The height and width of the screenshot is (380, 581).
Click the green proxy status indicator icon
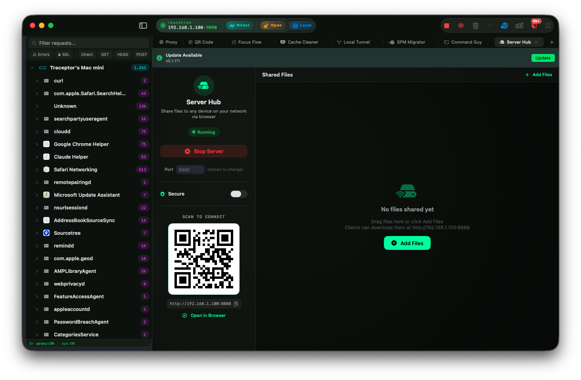point(163,26)
